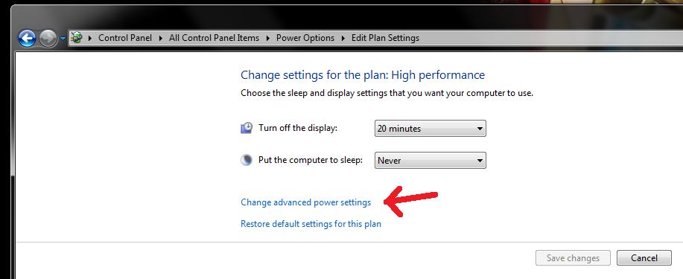Click the moon icon beside Put the computer to sleep
This screenshot has width=683, height=279.
tap(247, 160)
